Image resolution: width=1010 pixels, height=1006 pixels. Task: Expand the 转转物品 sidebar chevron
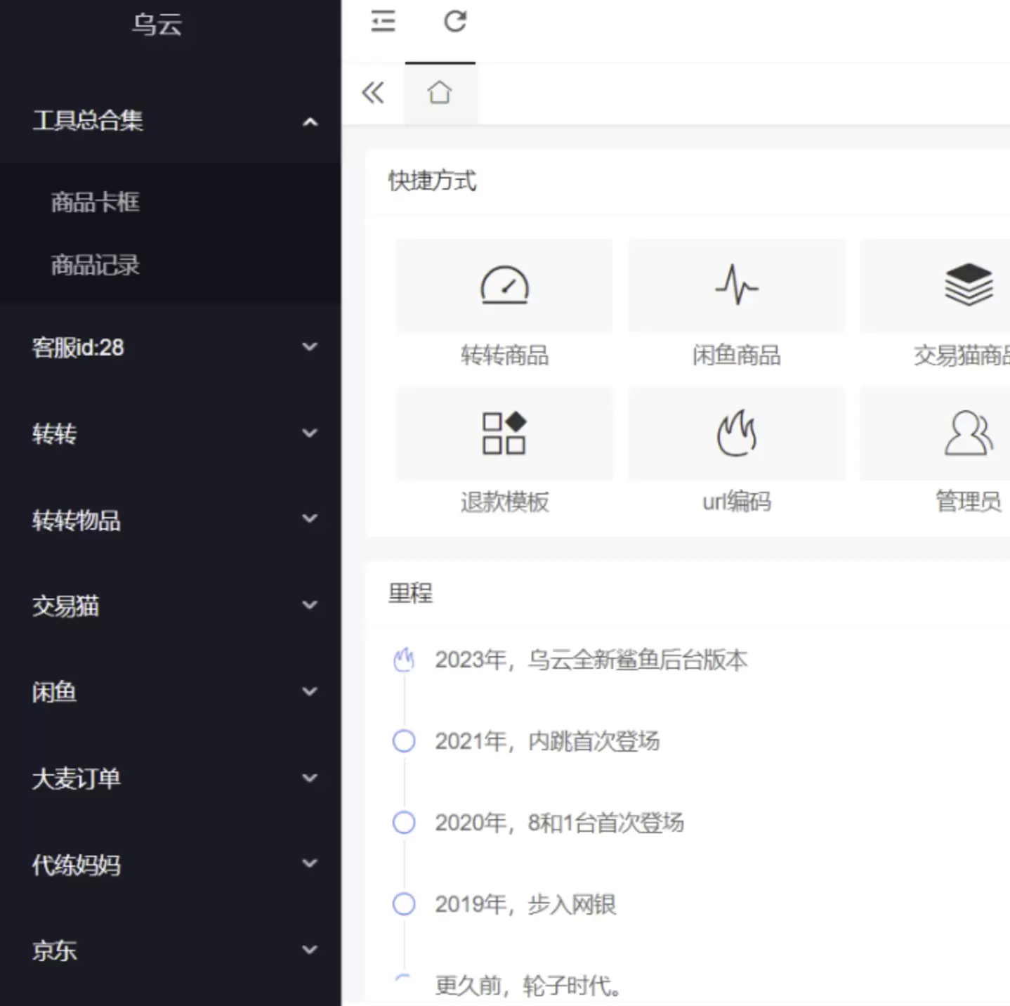click(310, 518)
